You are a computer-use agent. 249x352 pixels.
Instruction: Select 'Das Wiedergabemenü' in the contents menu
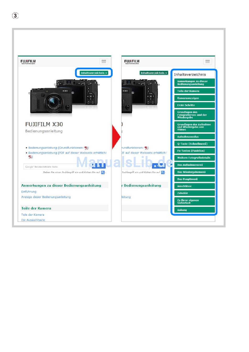194,172
